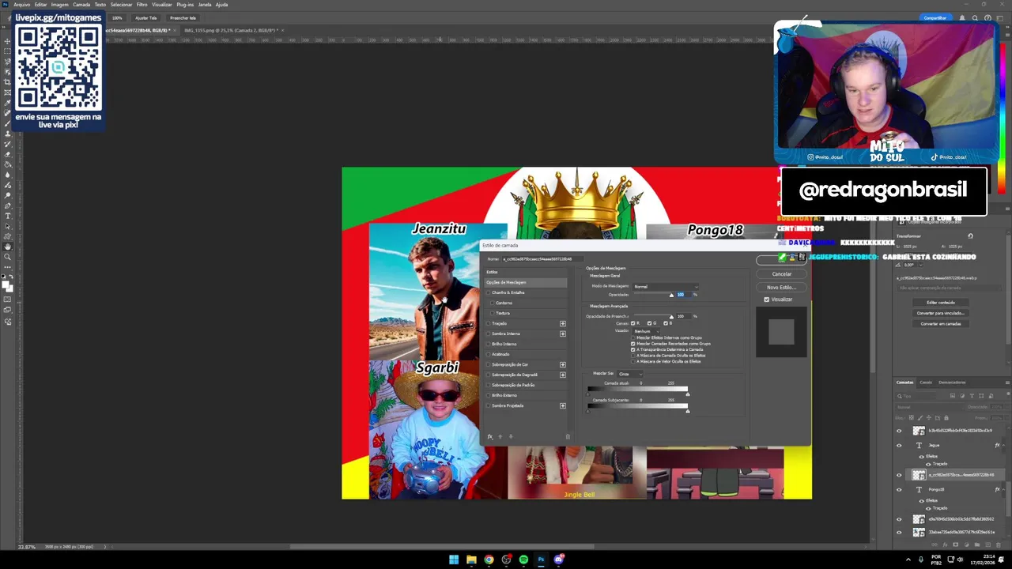Viewport: 1012px width, 569px height.
Task: Click the Ajustar Tela button
Action: pos(145,17)
